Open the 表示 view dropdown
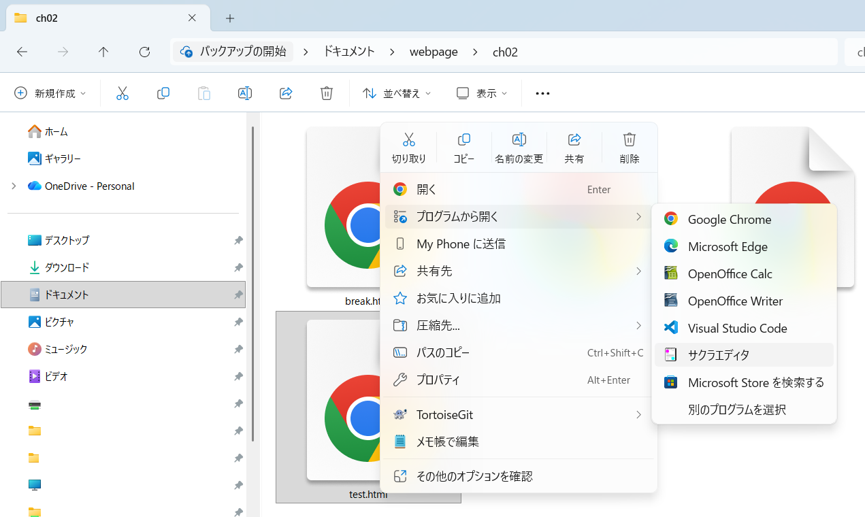 point(482,93)
